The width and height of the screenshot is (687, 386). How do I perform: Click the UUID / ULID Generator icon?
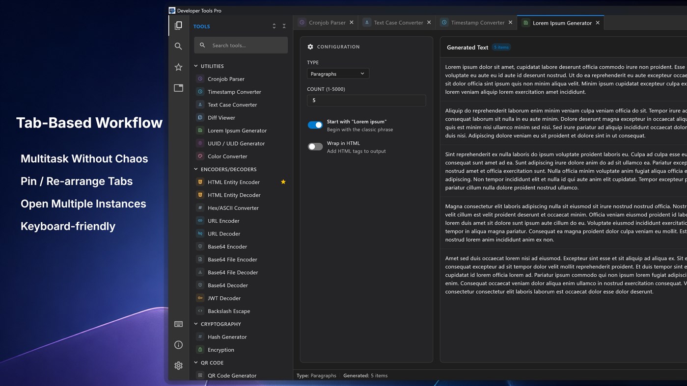pyautogui.click(x=200, y=143)
